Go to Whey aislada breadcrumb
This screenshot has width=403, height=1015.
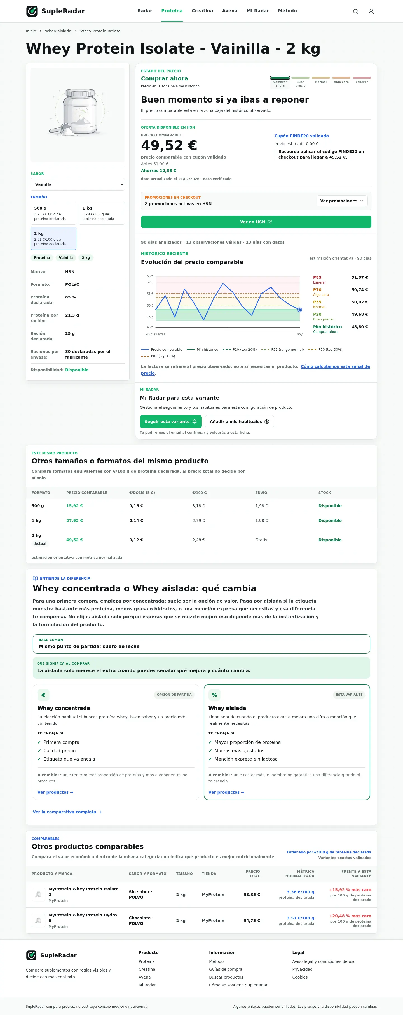[x=58, y=31]
